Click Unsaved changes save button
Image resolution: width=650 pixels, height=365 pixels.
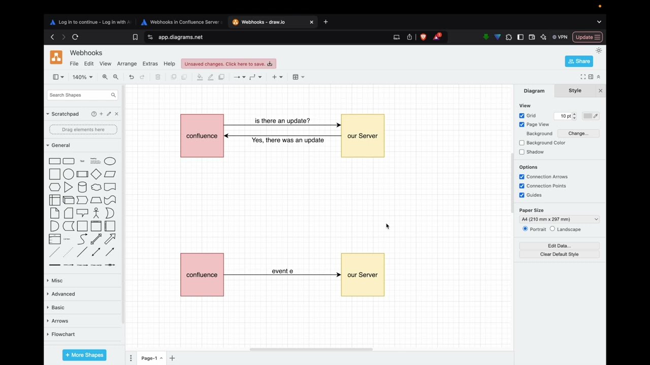pos(229,64)
